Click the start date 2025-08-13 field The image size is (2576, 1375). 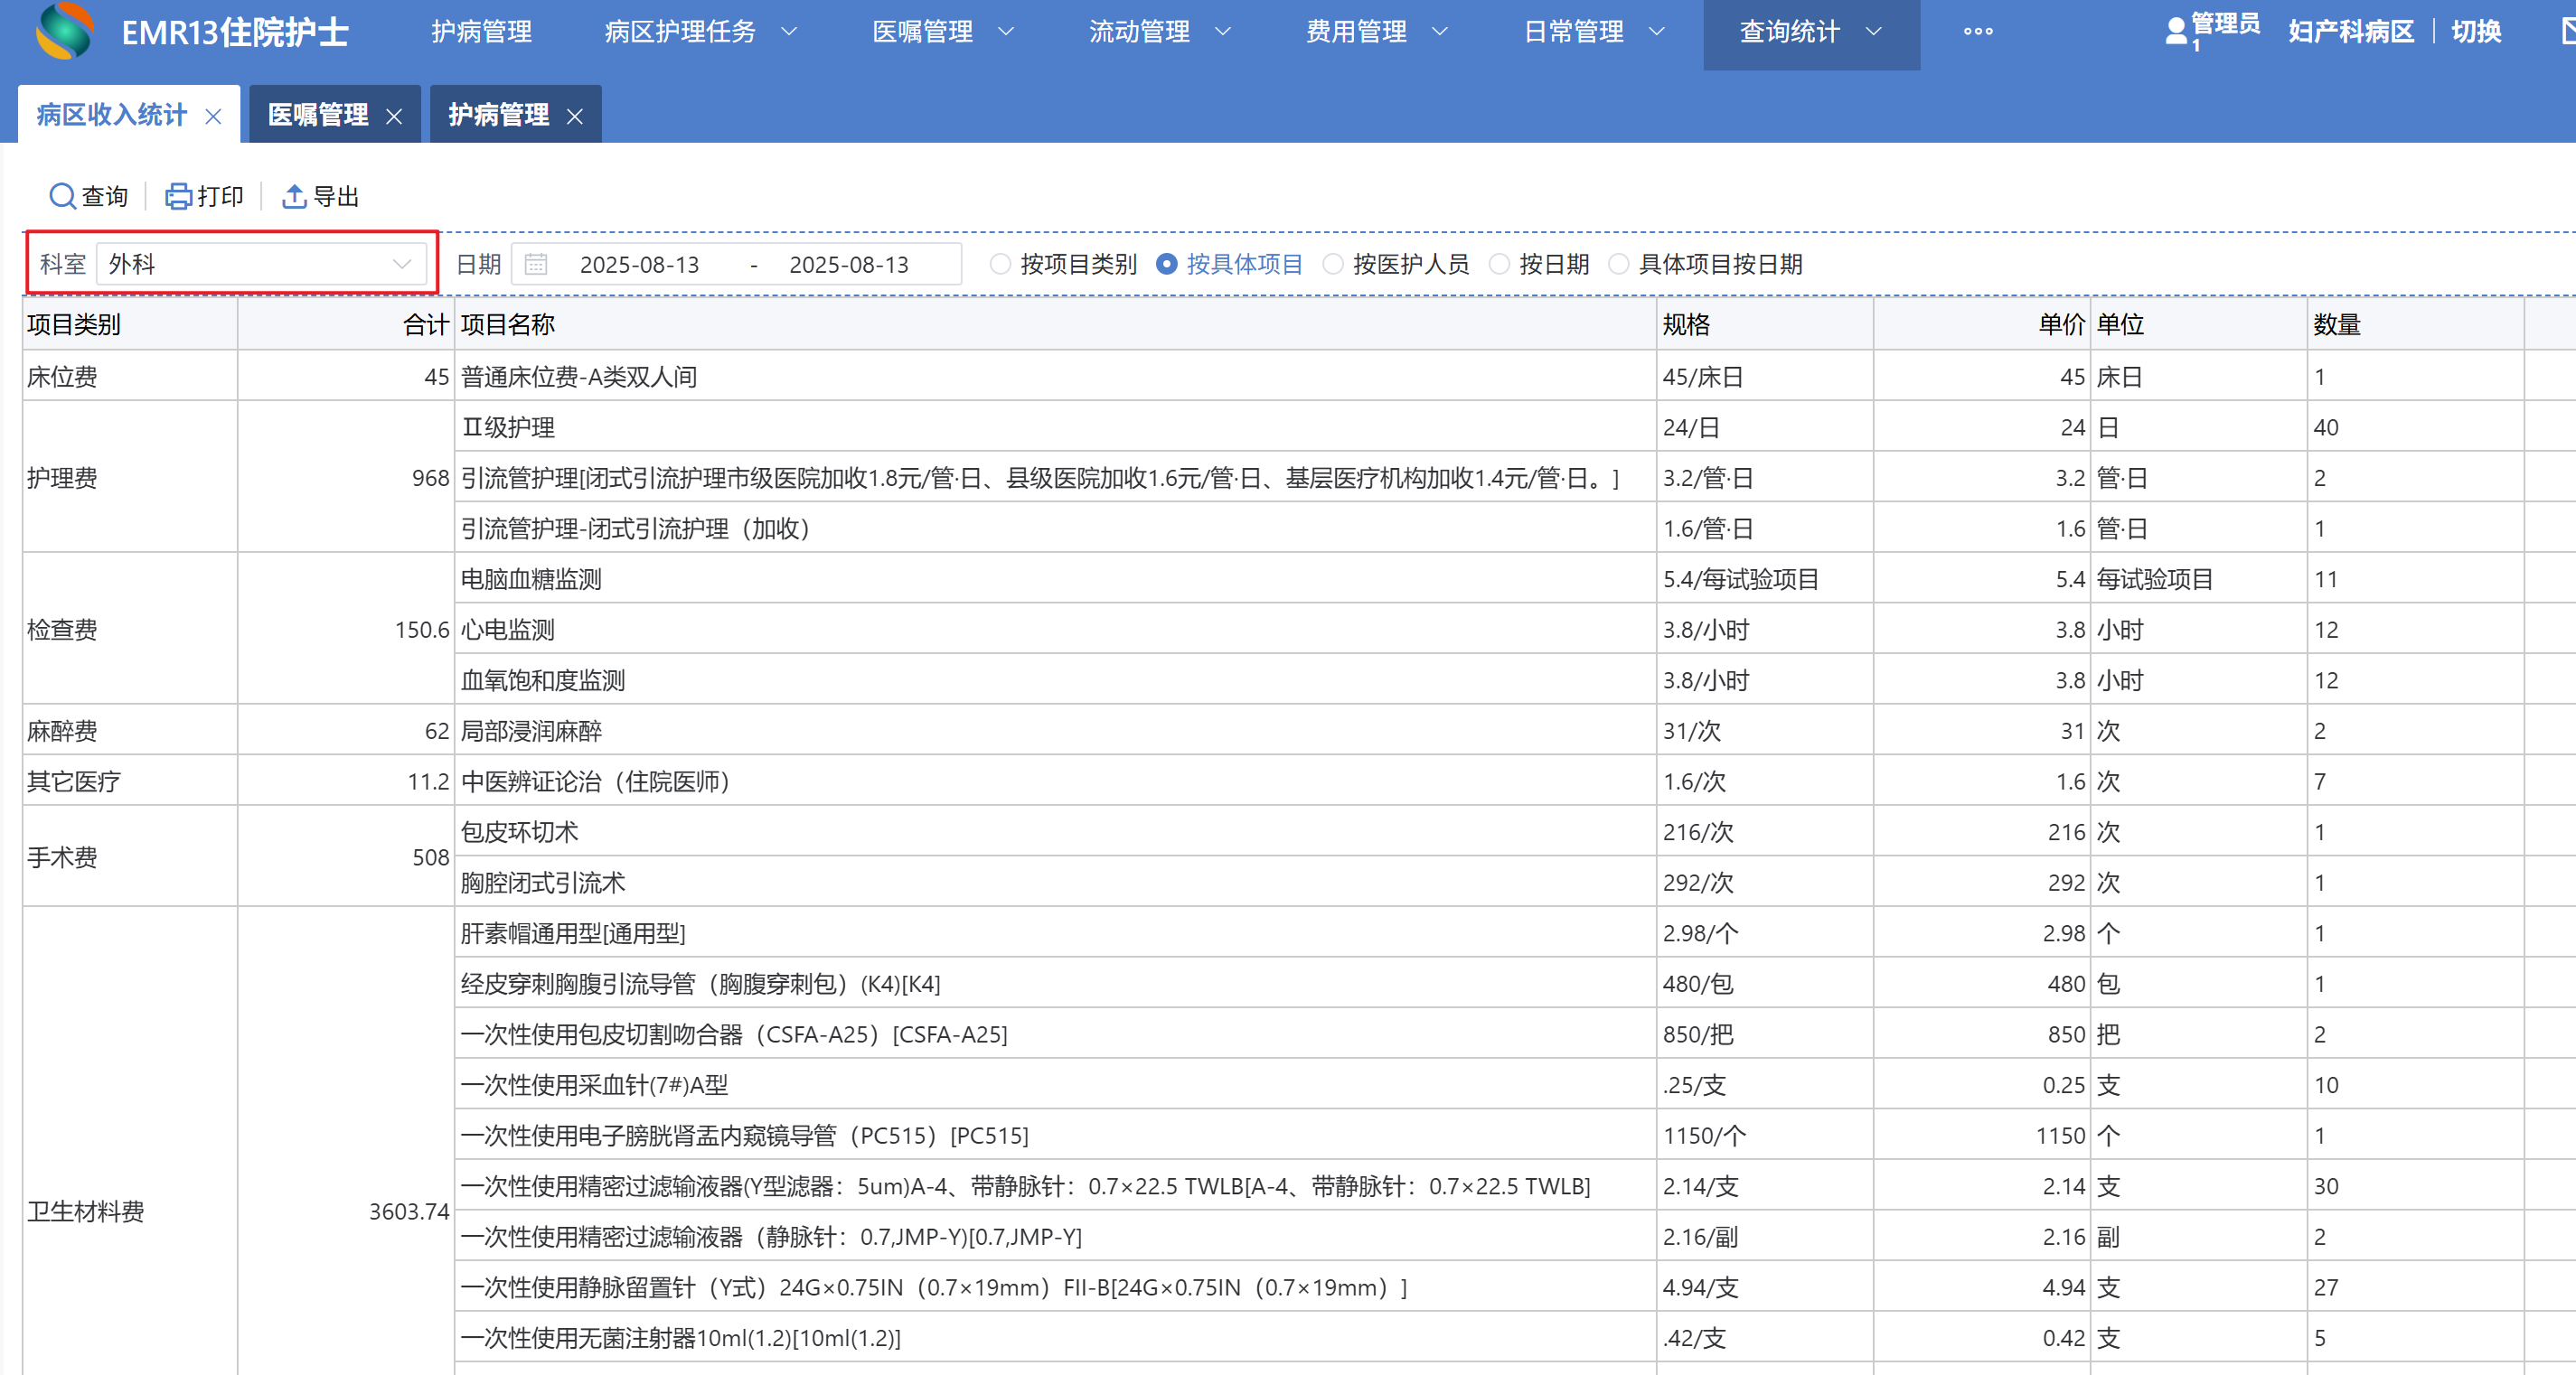click(x=639, y=264)
